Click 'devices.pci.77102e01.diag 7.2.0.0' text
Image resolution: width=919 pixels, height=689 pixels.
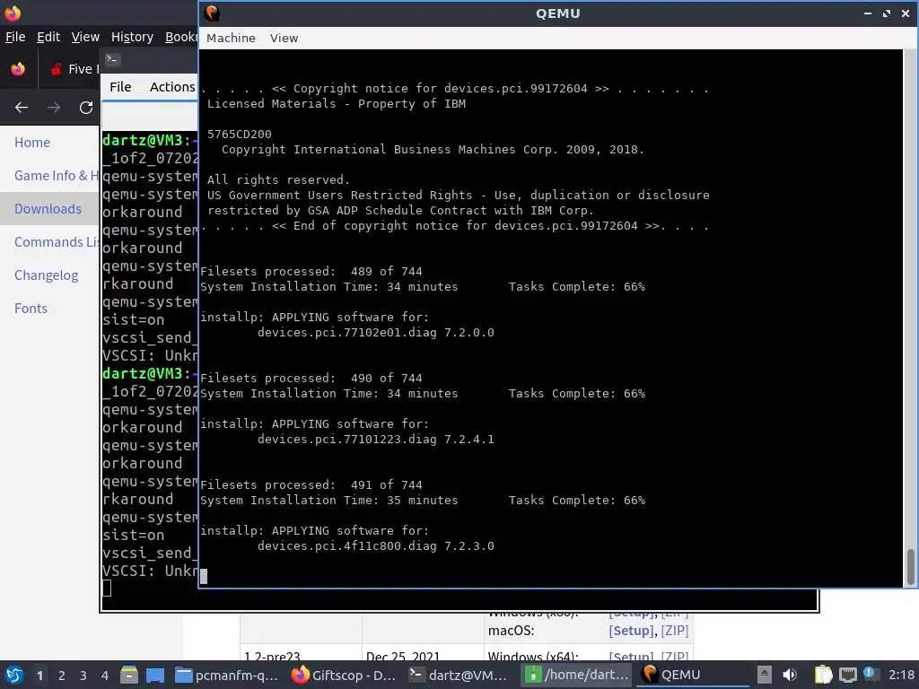(376, 332)
